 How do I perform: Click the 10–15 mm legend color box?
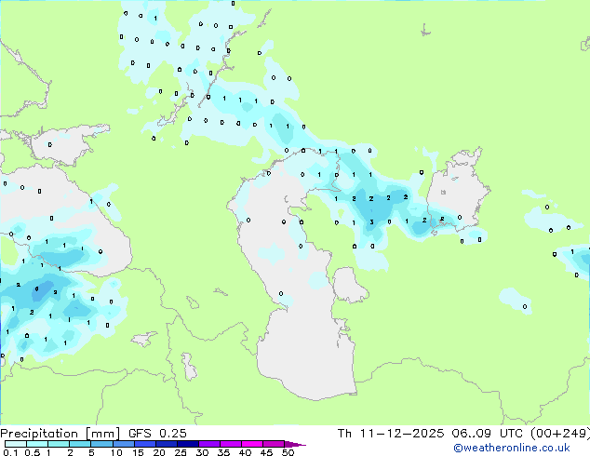124,444
